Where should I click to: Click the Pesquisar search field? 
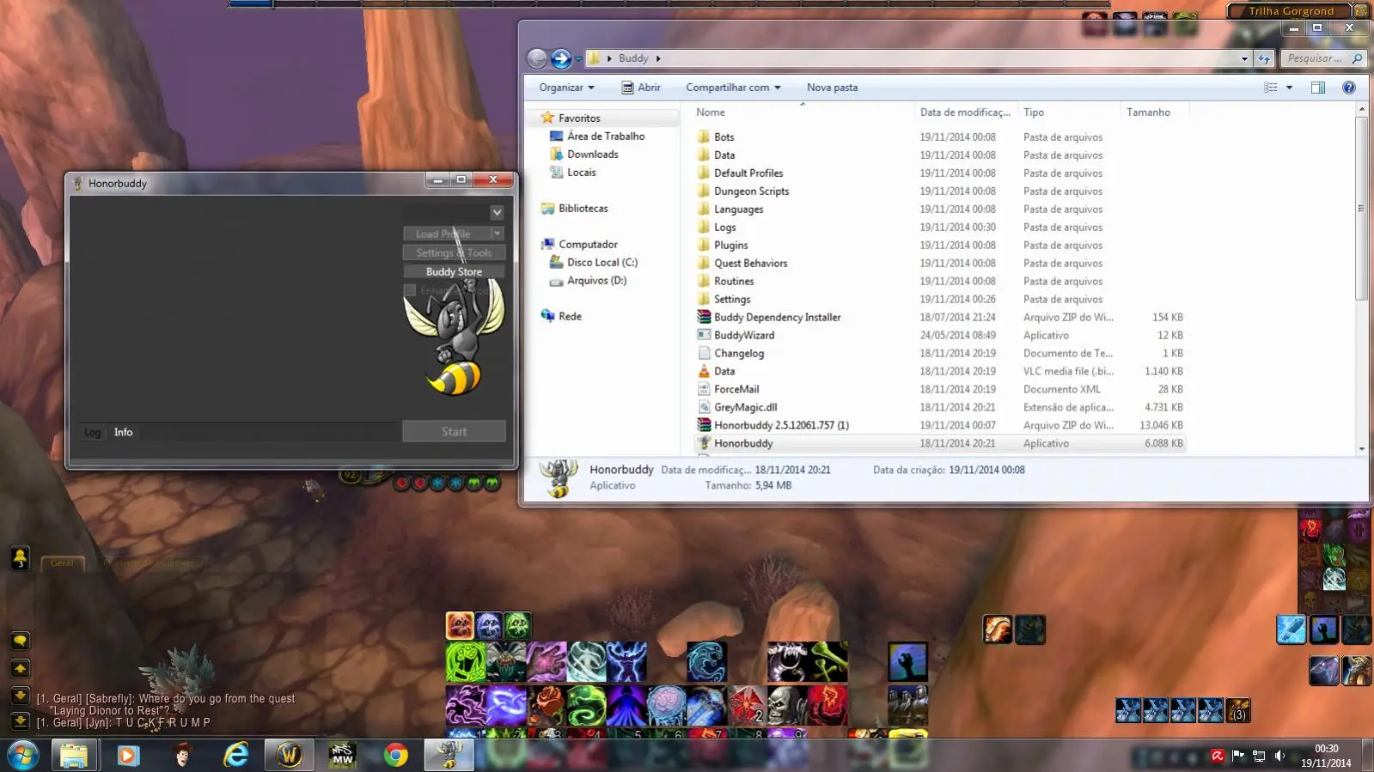click(x=1323, y=58)
